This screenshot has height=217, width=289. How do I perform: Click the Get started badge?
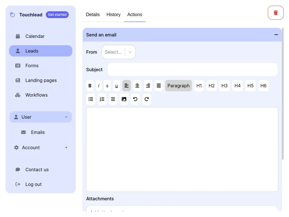point(57,14)
